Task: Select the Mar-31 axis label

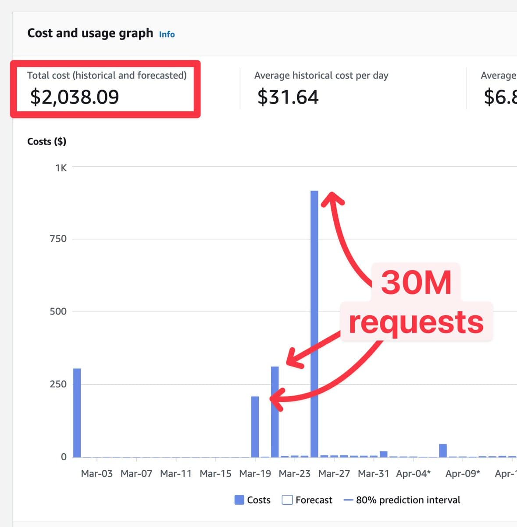Action: click(374, 474)
